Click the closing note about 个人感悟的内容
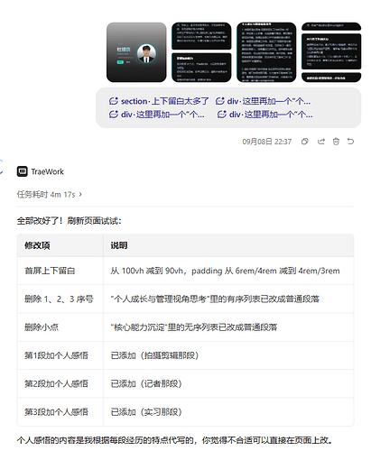Image resolution: width=371 pixels, height=451 pixels. 175,440
